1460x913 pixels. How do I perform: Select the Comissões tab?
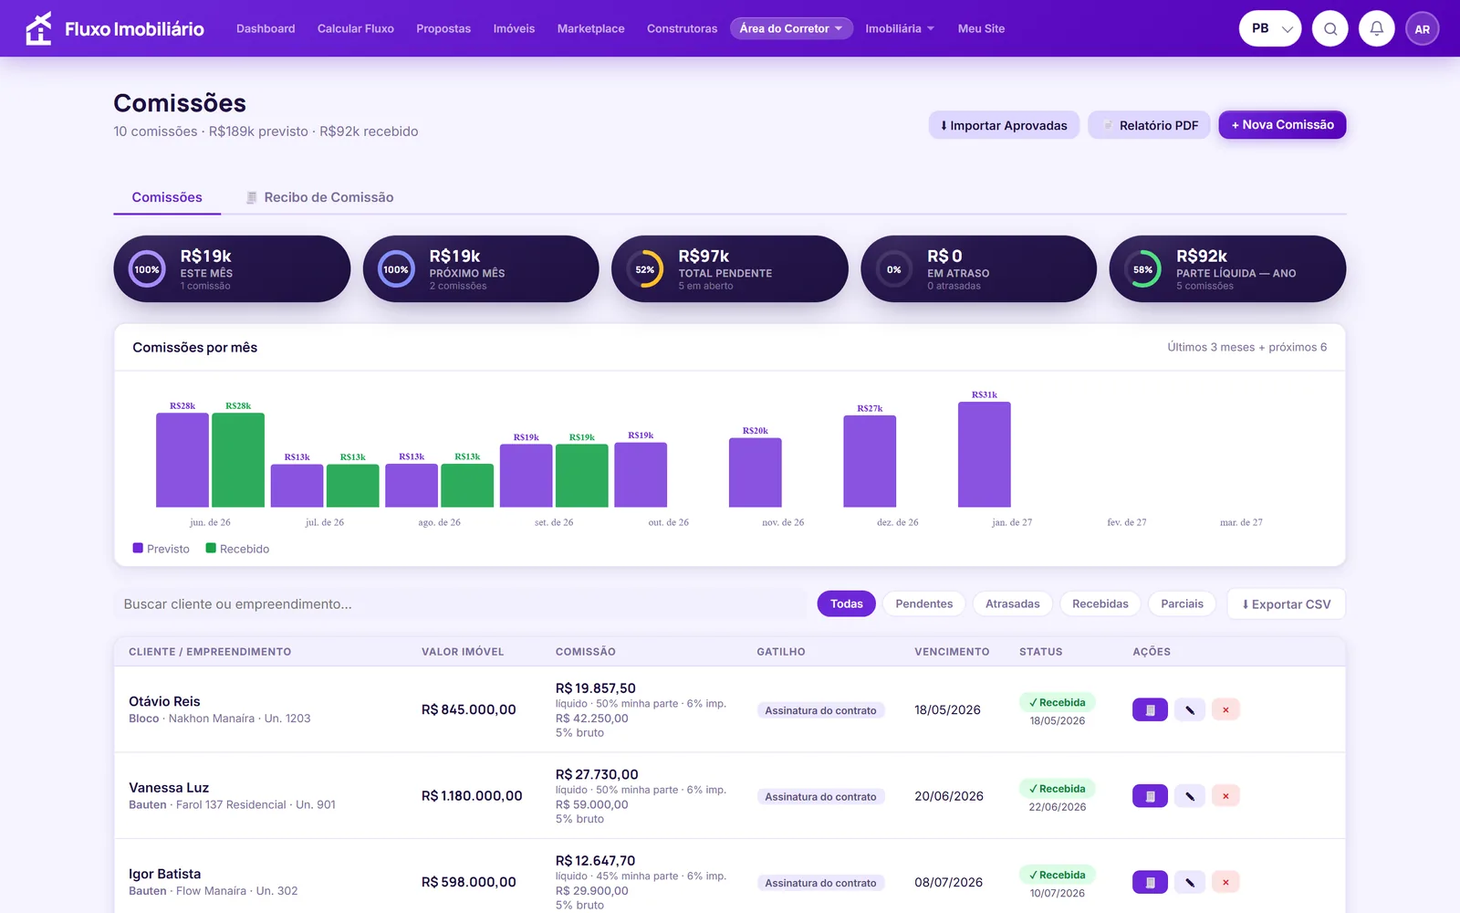pyautogui.click(x=167, y=197)
